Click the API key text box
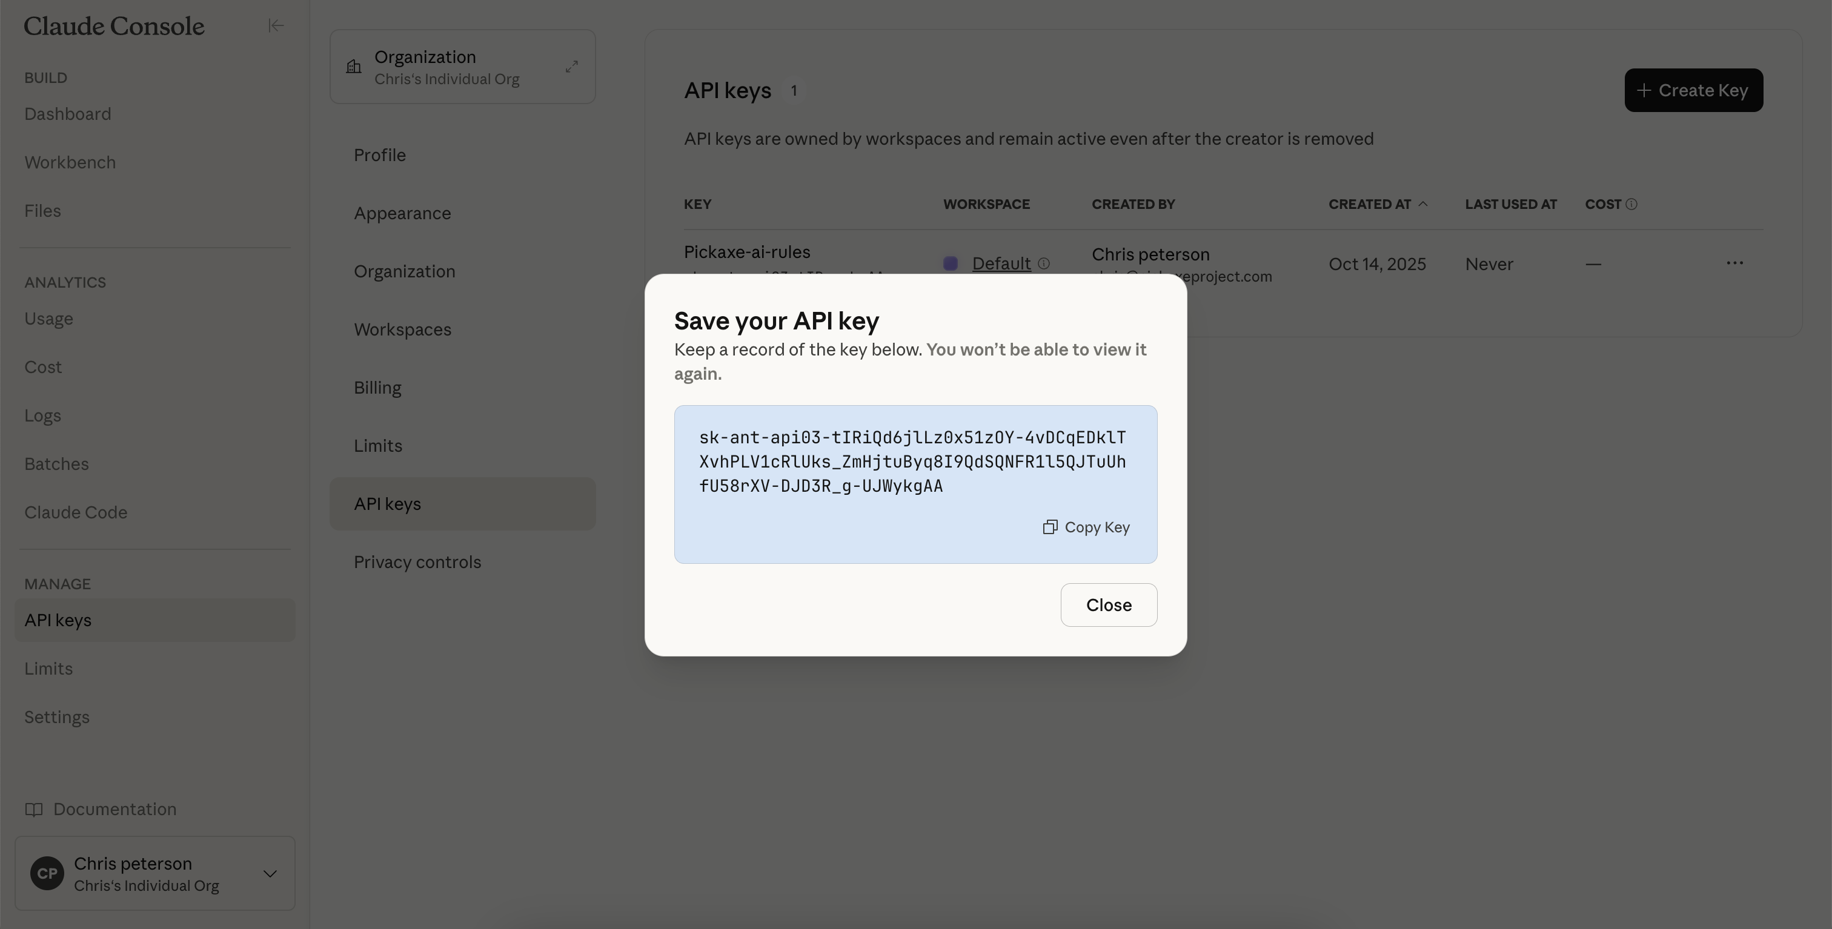Screen dimensions: 1832x929 coord(912,462)
